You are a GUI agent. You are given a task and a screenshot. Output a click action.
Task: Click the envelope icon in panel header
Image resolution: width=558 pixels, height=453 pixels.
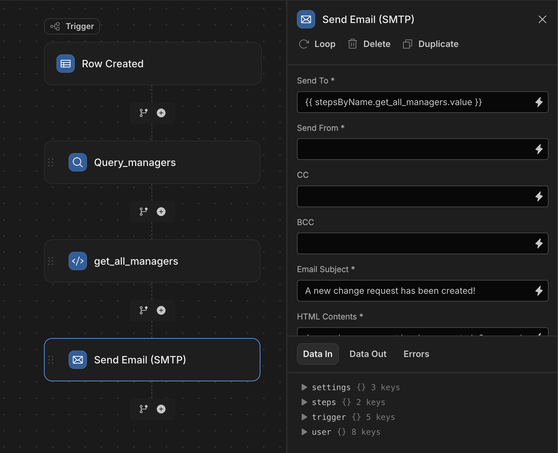(306, 19)
